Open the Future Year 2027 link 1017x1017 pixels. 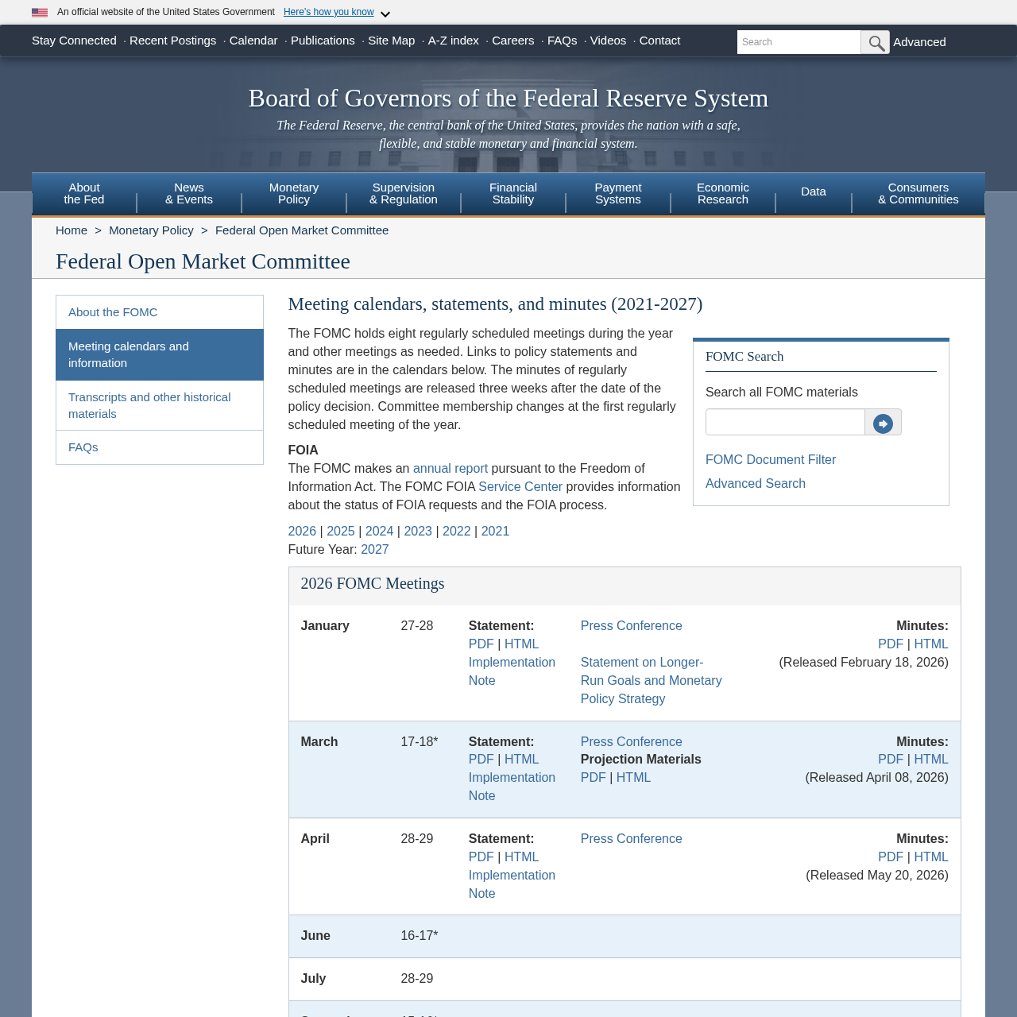(375, 550)
